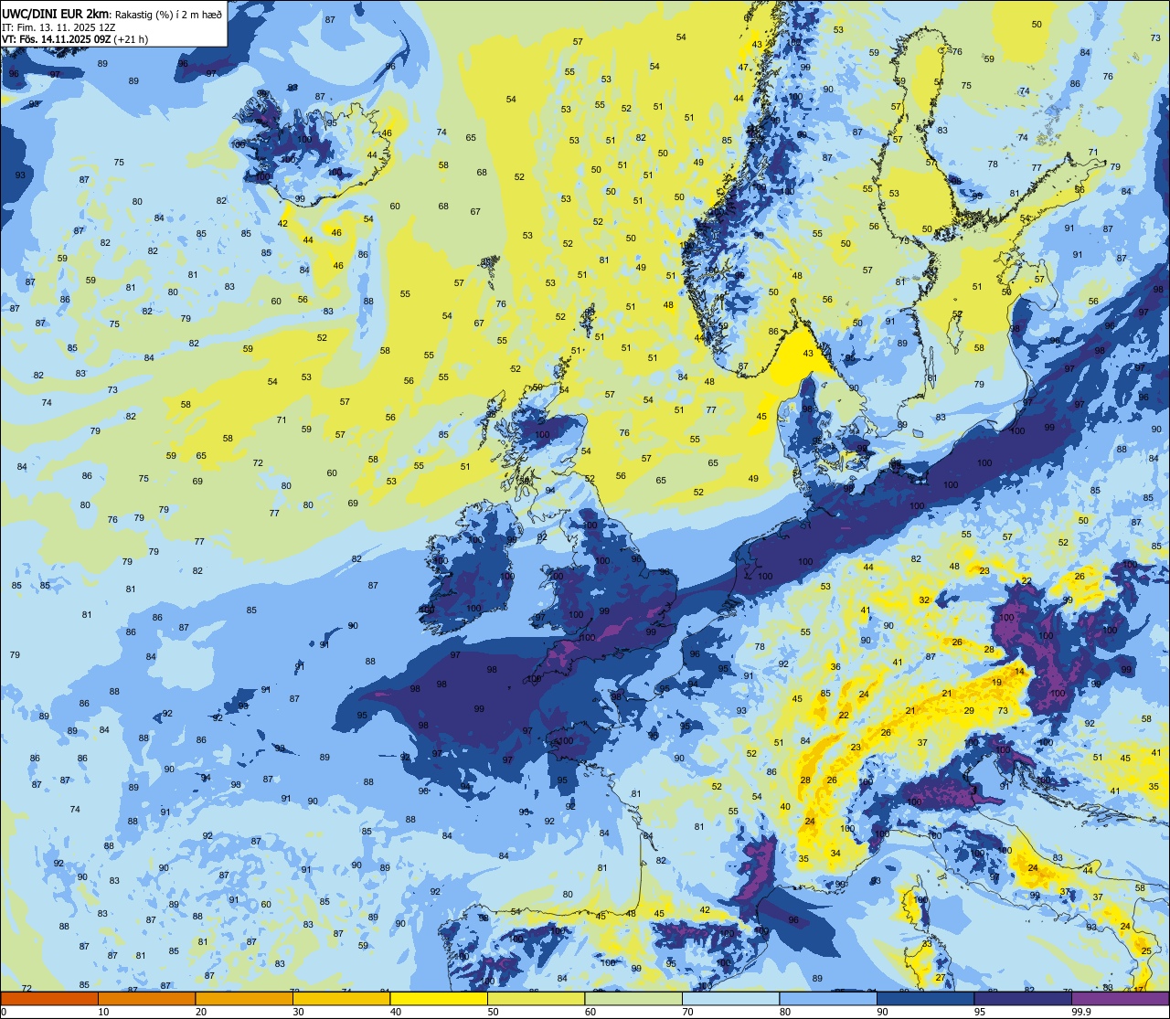This screenshot has width=1170, height=1019.
Task: Click the '40' tick label on the legend
Action: point(396,1012)
